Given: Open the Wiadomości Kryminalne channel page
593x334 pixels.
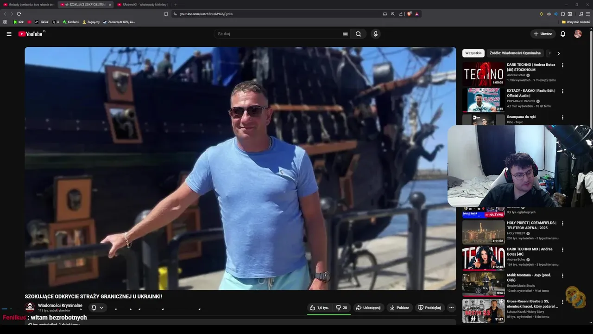Looking at the screenshot, I should coord(60,305).
